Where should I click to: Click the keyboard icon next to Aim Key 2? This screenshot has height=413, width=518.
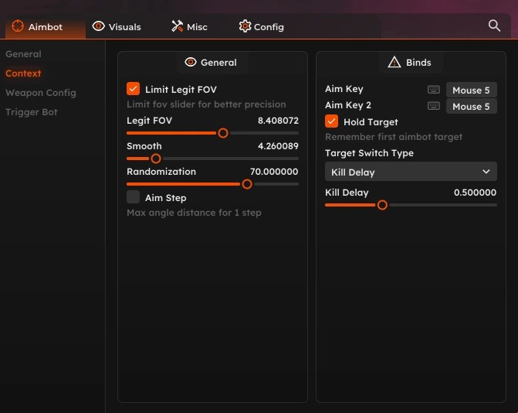tap(434, 106)
